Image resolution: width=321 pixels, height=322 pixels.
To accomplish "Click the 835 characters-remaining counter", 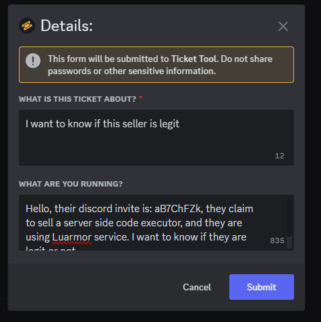I will pyautogui.click(x=277, y=240).
